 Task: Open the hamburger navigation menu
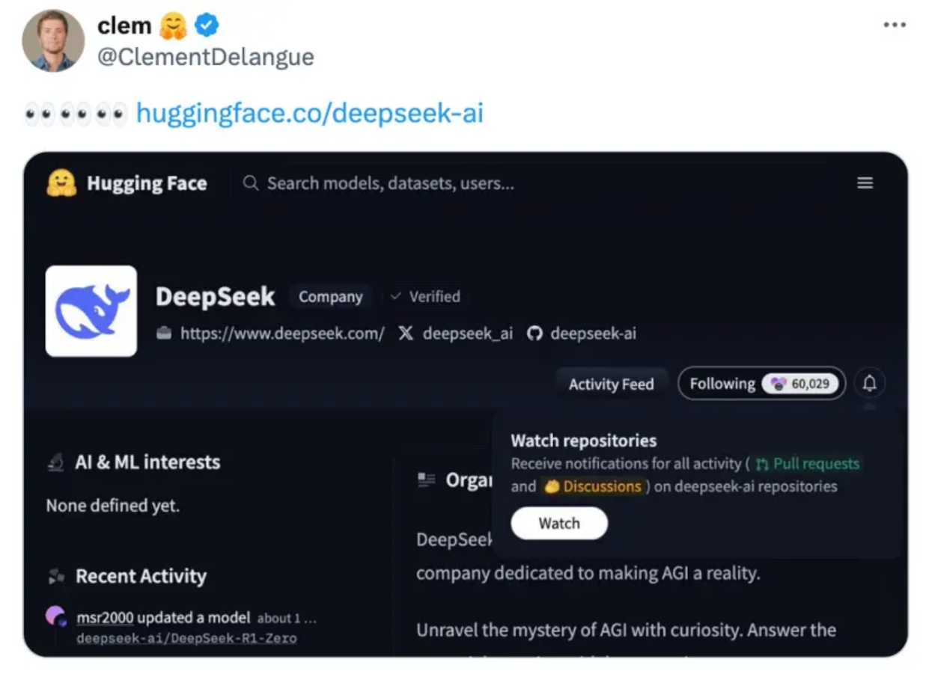click(865, 183)
